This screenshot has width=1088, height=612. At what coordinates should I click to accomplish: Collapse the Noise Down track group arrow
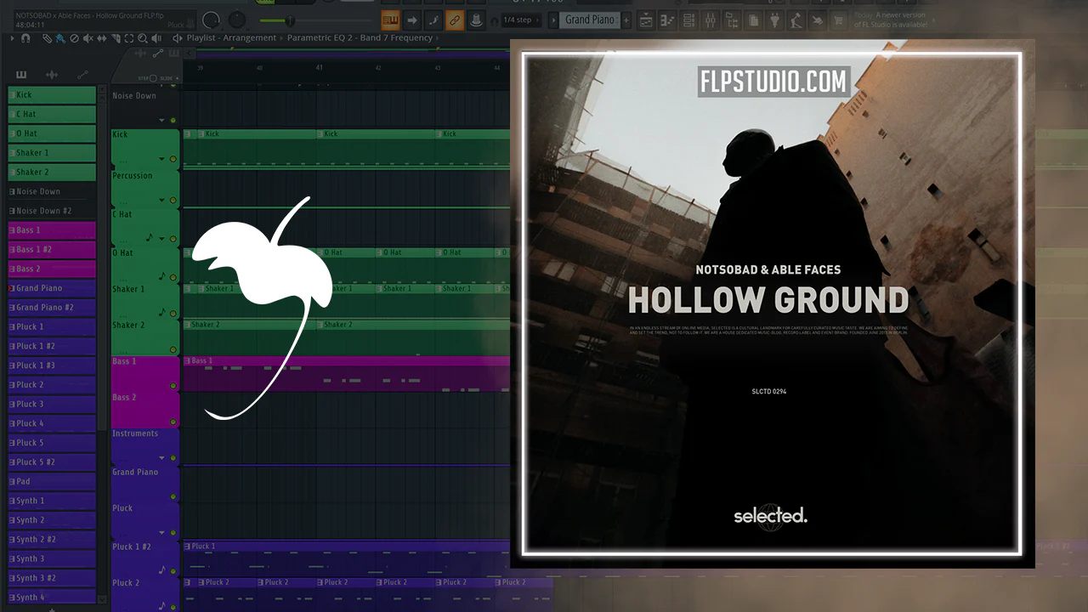[161, 121]
